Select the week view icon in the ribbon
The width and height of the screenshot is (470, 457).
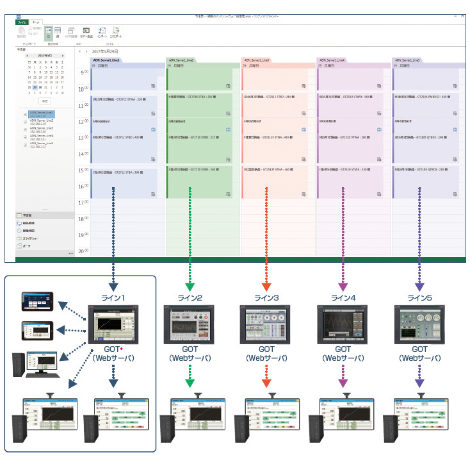point(58,31)
